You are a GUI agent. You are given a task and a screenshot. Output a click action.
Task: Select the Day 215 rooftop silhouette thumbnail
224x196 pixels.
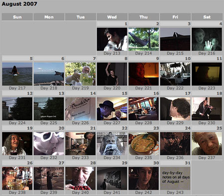(x=175, y=39)
